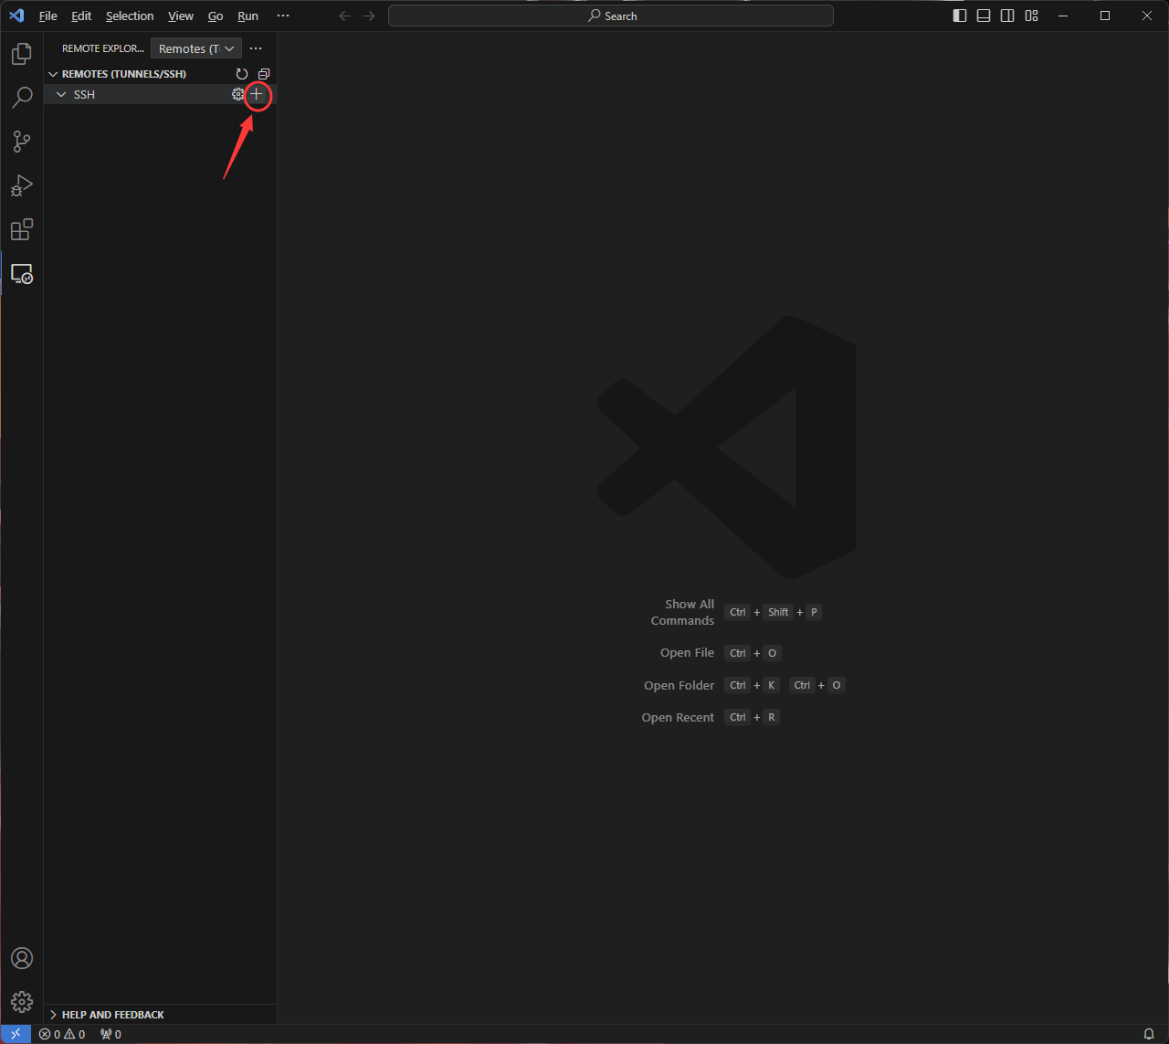Open the Go menu
1169x1044 pixels.
pyautogui.click(x=216, y=16)
